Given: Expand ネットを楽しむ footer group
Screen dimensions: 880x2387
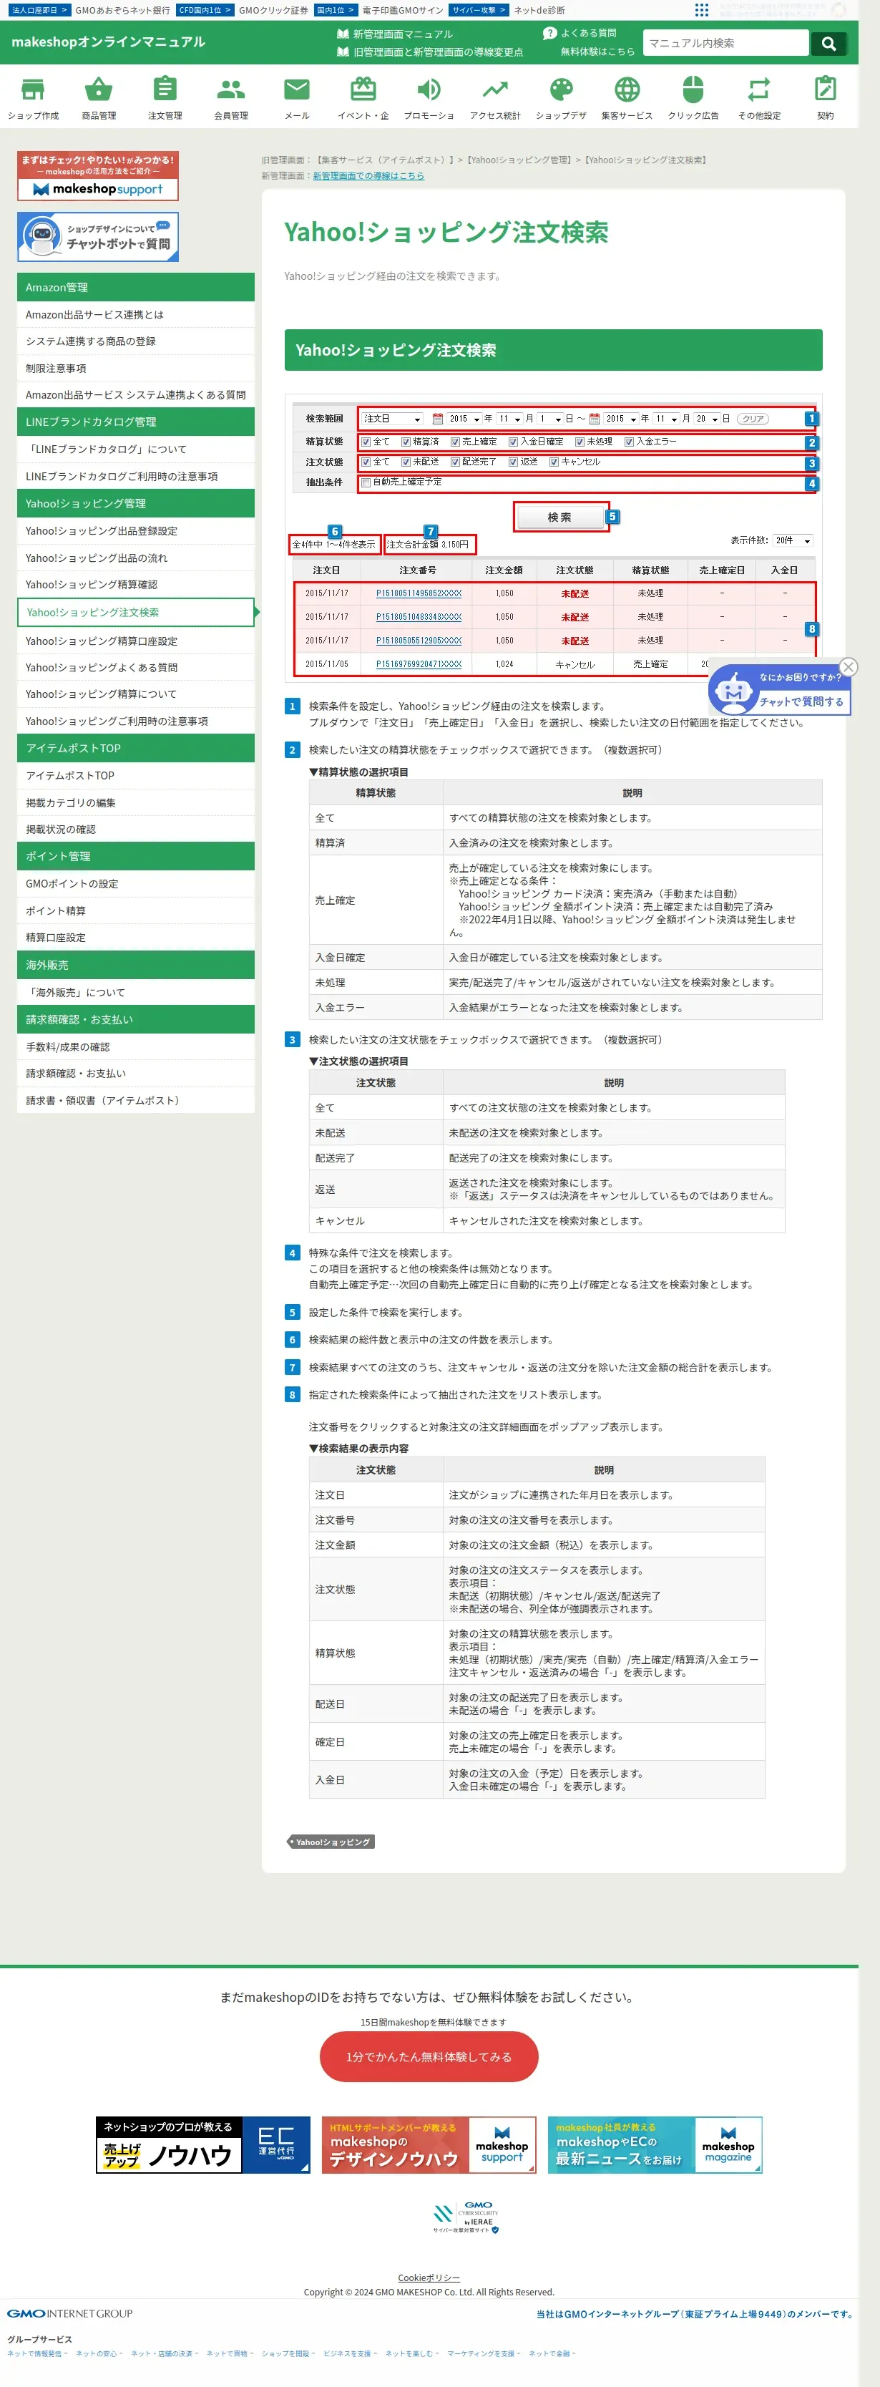Looking at the screenshot, I should click(x=412, y=2353).
